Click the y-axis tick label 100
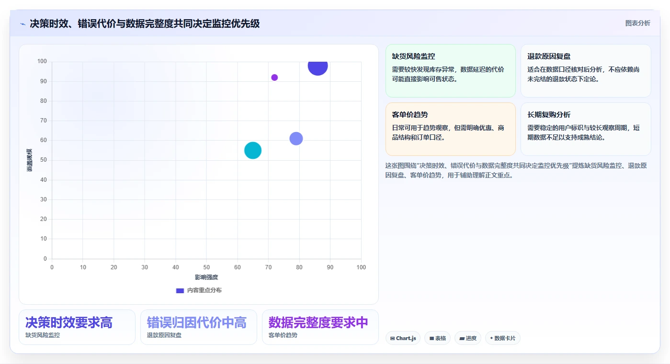Viewport: 670px width, 364px height. (x=42, y=61)
